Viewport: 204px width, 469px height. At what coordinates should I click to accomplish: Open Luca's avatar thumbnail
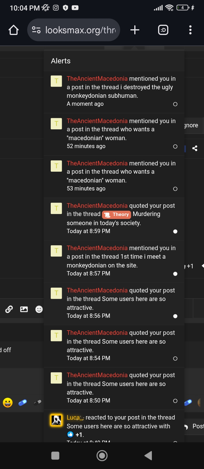point(56,420)
